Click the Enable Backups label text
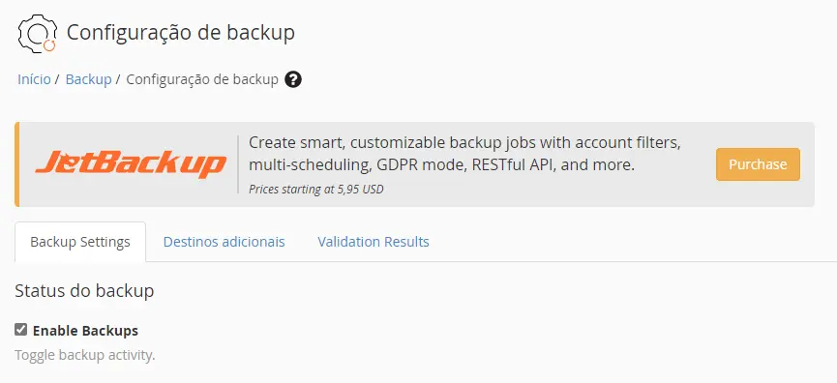Screen dimensions: 837x383 tap(85, 331)
